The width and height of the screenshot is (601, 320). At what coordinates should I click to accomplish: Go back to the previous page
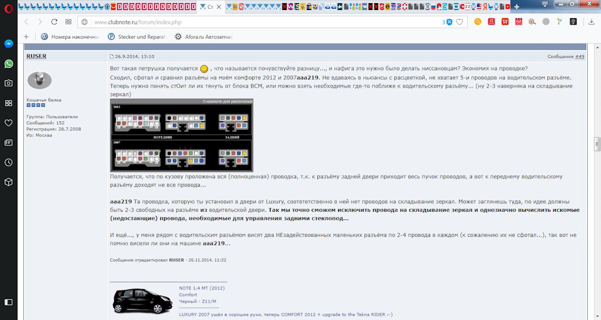click(x=26, y=22)
